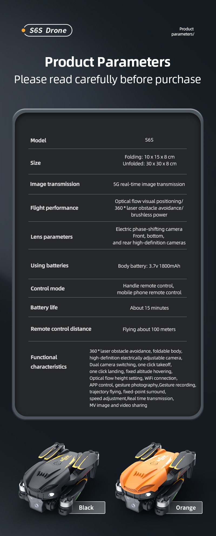Click the orange dot beside S6S Drone
Image resolution: width=216 pixels, height=536 pixels.
click(23, 30)
